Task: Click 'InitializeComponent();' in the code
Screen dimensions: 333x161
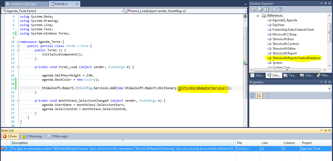Action: [x=62, y=54]
